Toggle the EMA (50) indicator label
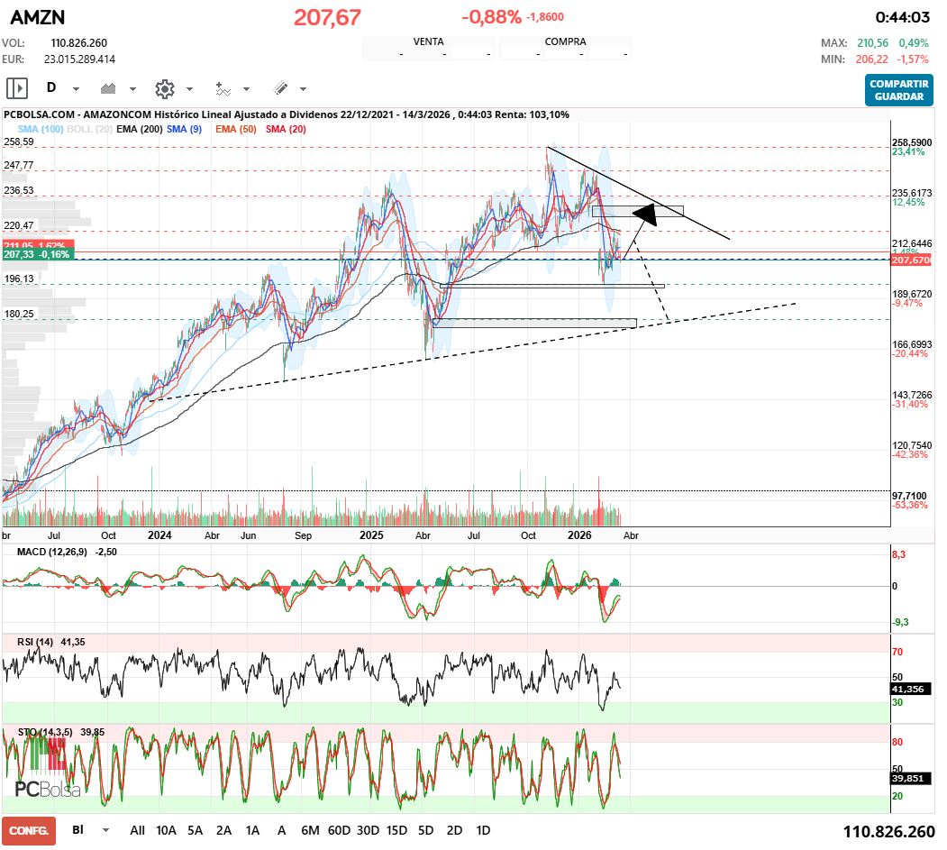 pos(235,130)
